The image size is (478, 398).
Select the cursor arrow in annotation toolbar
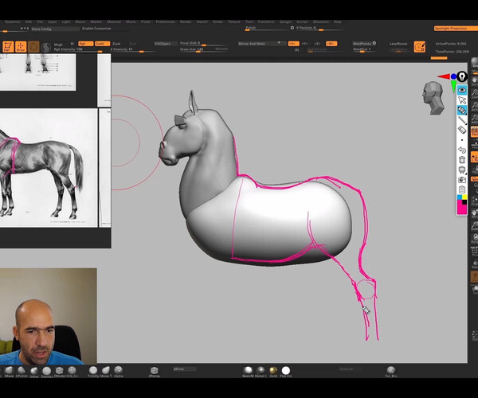click(x=462, y=100)
